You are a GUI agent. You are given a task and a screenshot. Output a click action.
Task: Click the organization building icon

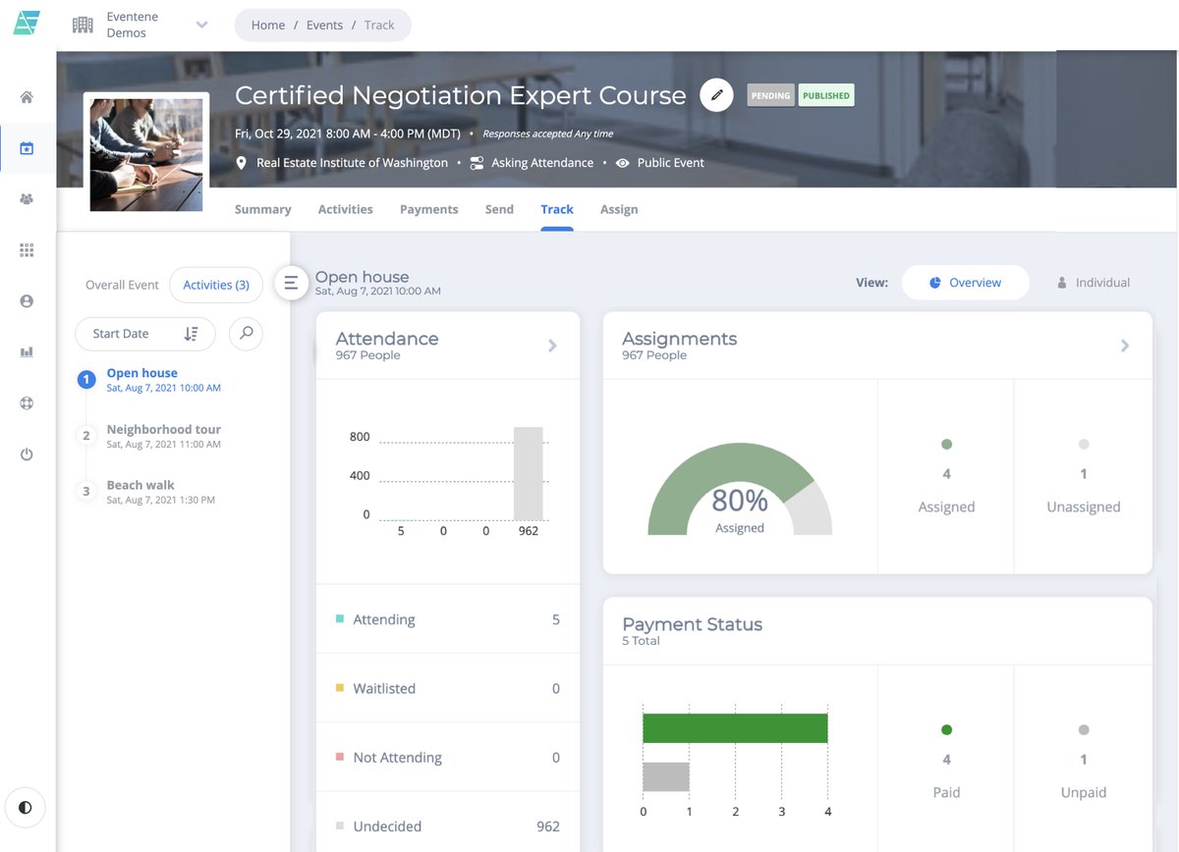click(83, 25)
